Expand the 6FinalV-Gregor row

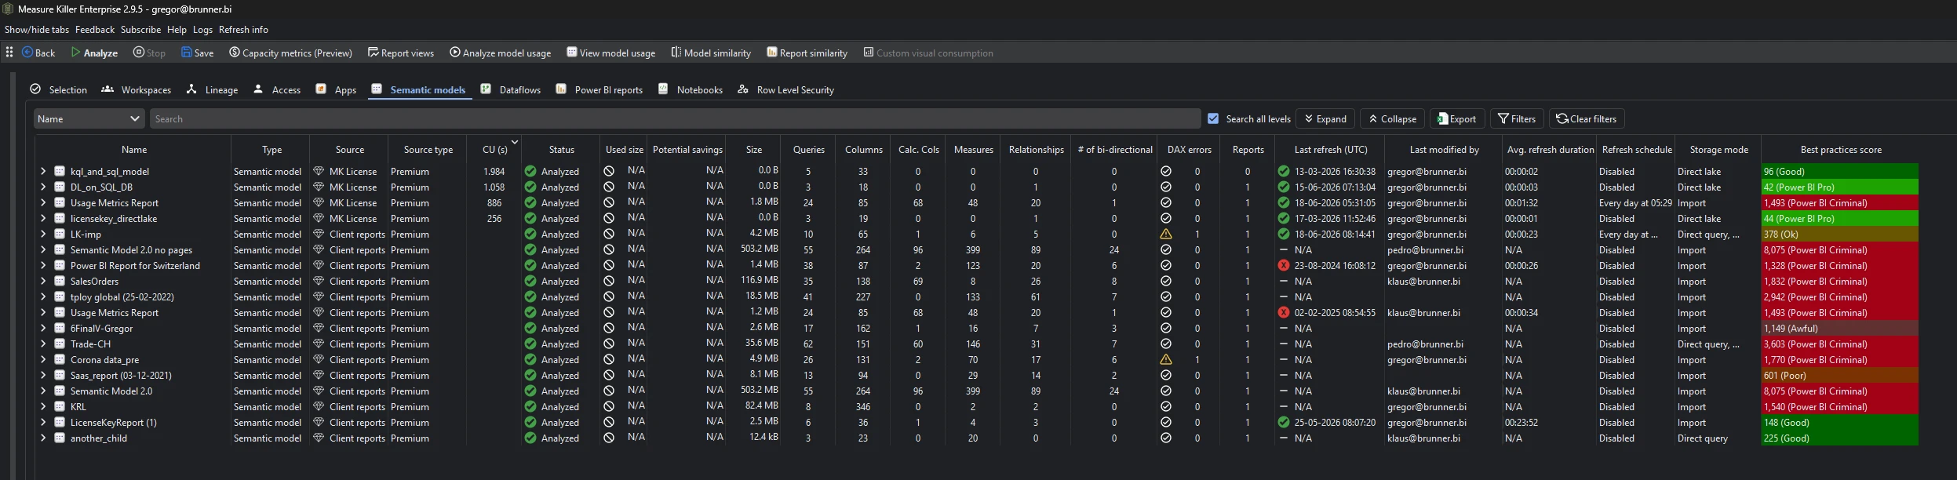[43, 328]
